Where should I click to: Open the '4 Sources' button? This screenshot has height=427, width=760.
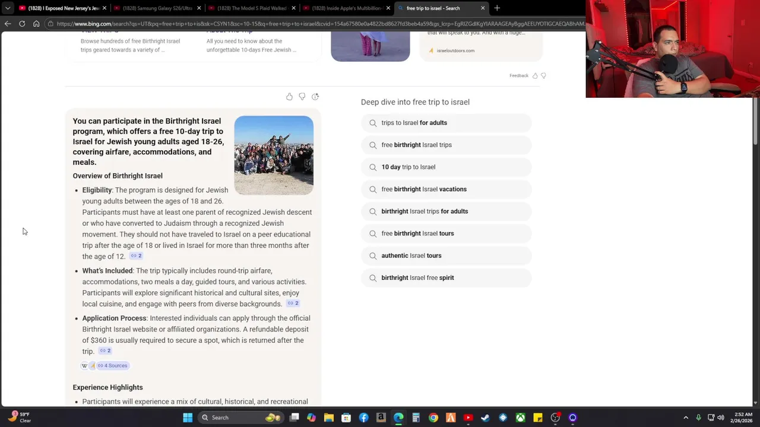[x=113, y=365]
